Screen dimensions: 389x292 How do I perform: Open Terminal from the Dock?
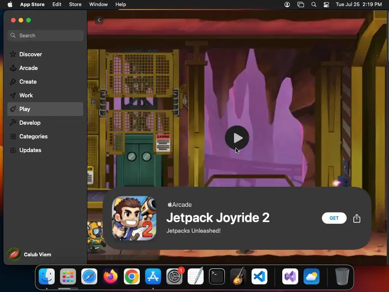(x=217, y=276)
